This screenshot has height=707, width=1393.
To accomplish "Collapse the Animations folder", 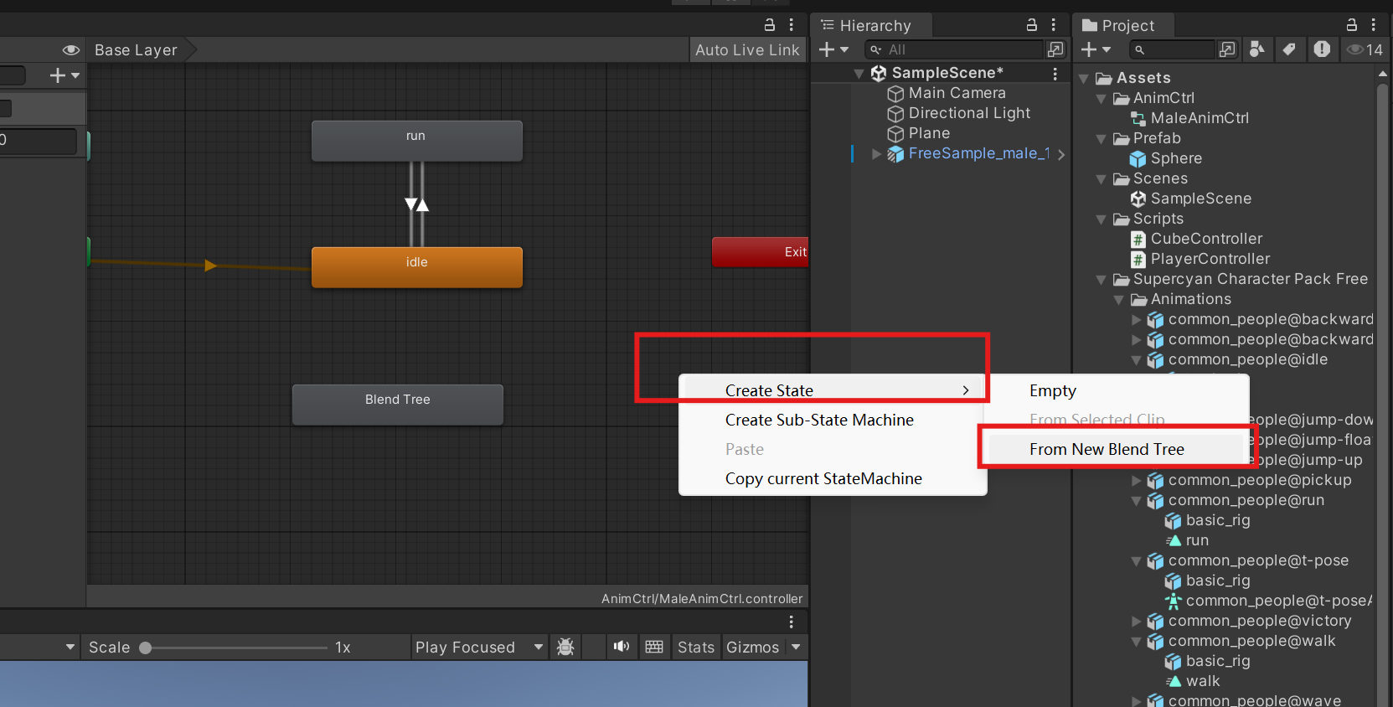I will point(1119,300).
